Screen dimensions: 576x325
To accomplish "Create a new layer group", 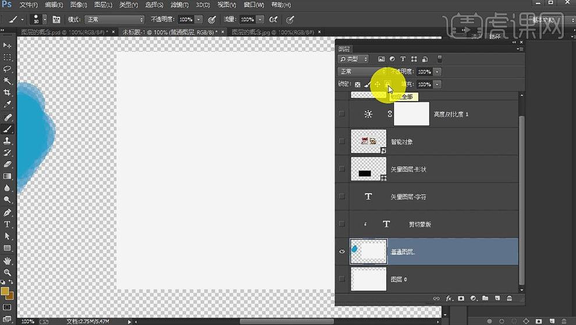I will 485,299.
